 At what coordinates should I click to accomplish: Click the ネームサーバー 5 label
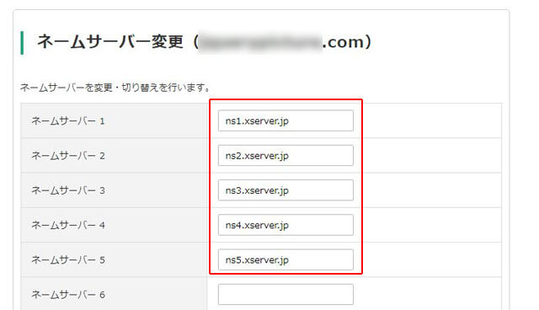point(68,259)
